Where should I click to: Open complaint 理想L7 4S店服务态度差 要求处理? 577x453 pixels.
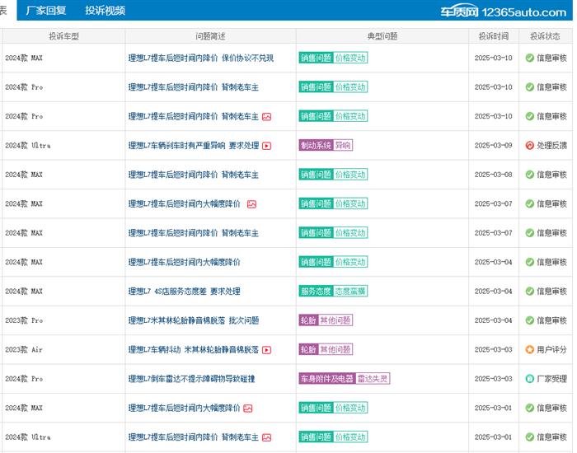pyautogui.click(x=184, y=292)
